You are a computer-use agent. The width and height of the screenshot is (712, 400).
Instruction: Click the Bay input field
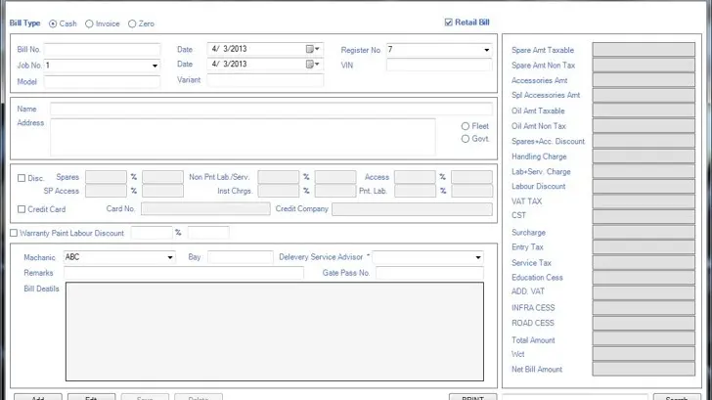point(241,257)
